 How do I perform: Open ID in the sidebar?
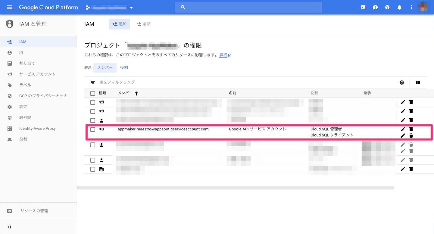click(38, 53)
